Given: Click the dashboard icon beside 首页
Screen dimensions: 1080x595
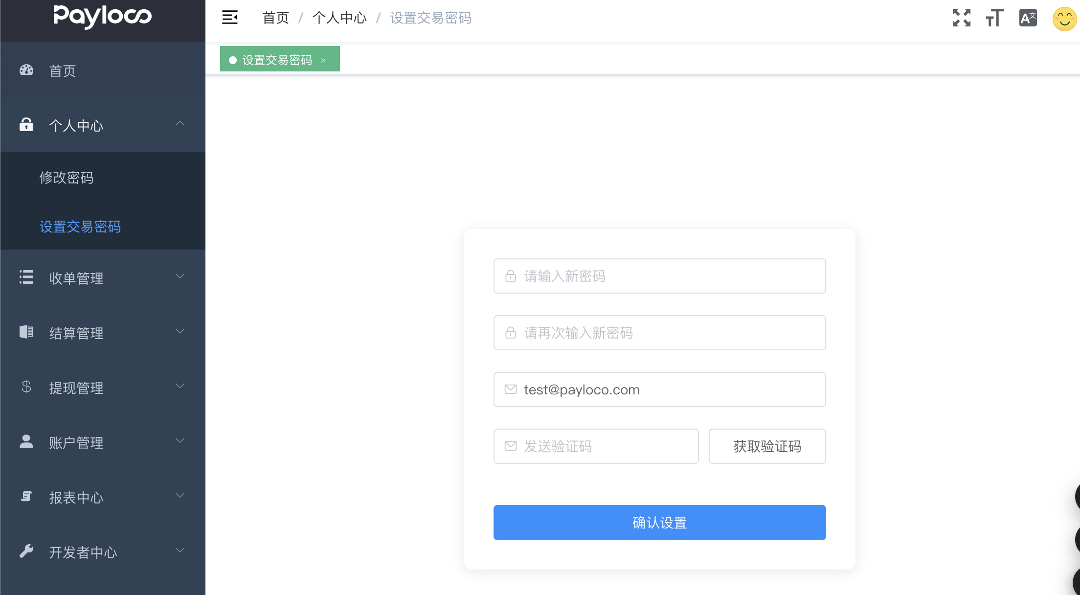Looking at the screenshot, I should pos(26,70).
